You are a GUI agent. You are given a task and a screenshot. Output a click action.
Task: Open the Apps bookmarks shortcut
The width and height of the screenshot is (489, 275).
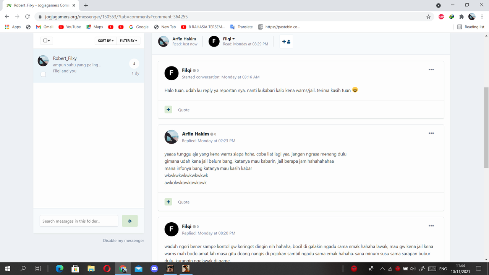pos(13,27)
